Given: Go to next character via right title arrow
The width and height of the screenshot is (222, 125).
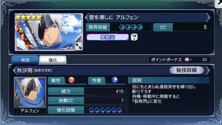Looking at the screenshot, I should pos(208,17).
